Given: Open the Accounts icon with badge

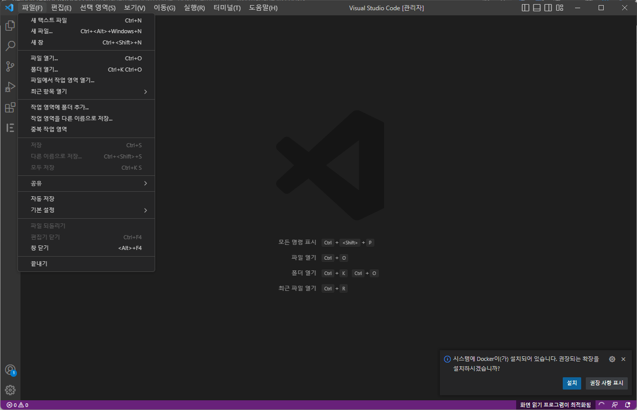Looking at the screenshot, I should [x=10, y=370].
